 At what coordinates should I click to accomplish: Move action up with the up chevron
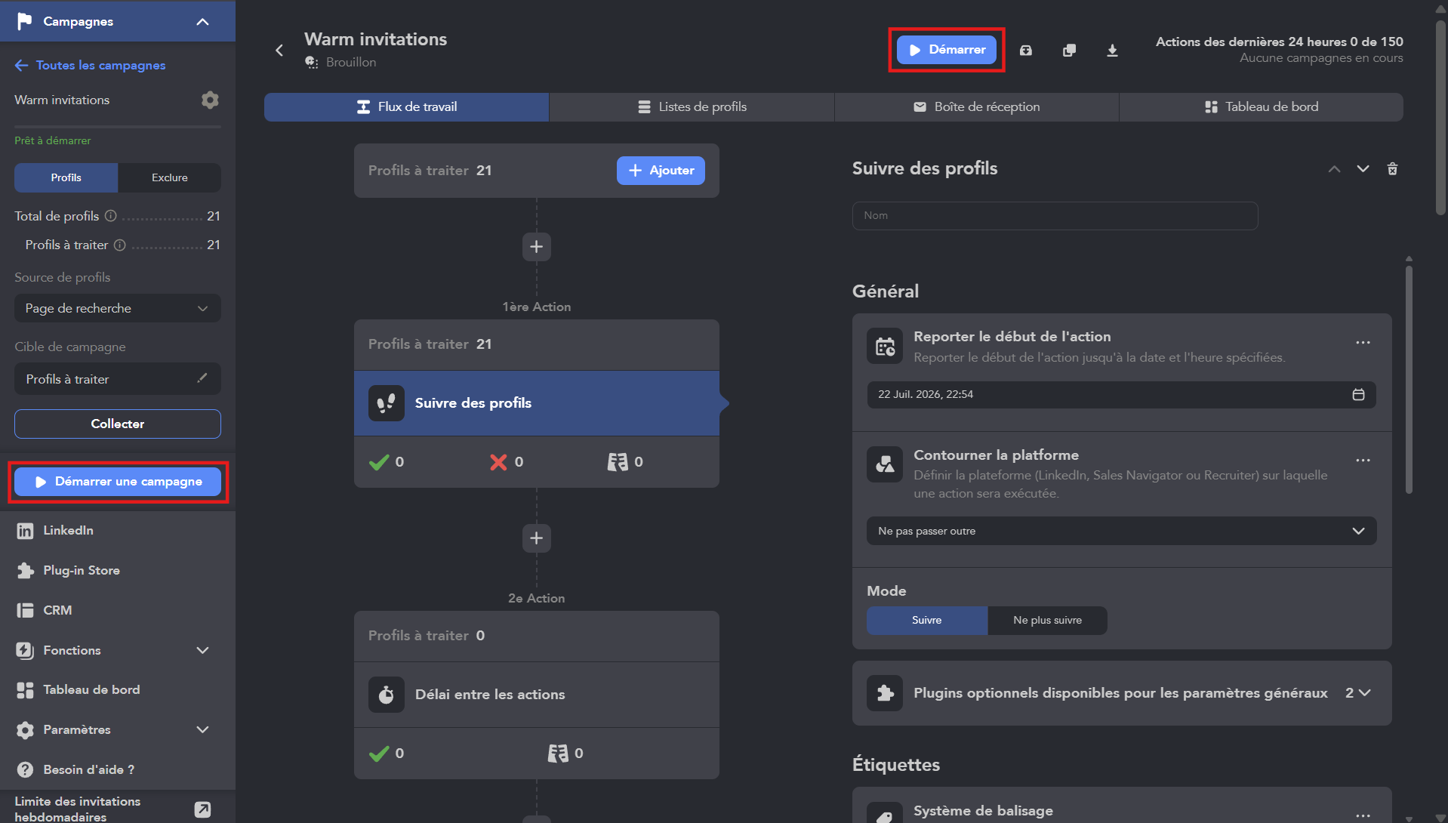click(1334, 168)
